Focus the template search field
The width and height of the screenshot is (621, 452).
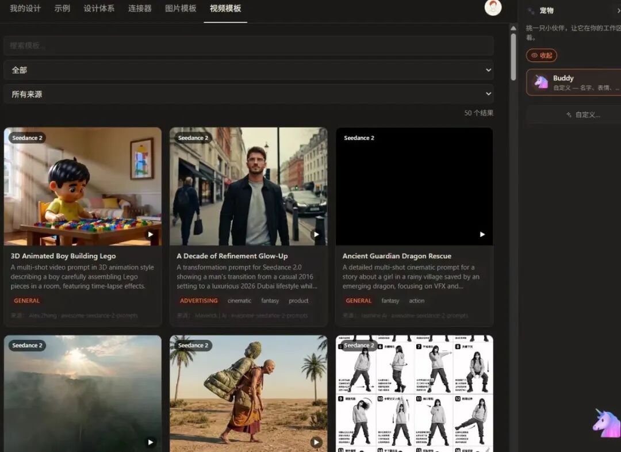(x=249, y=46)
